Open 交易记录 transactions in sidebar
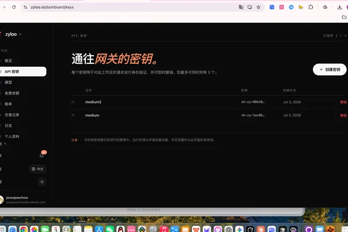Image resolution: width=348 pixels, height=232 pixels. pos(12,115)
